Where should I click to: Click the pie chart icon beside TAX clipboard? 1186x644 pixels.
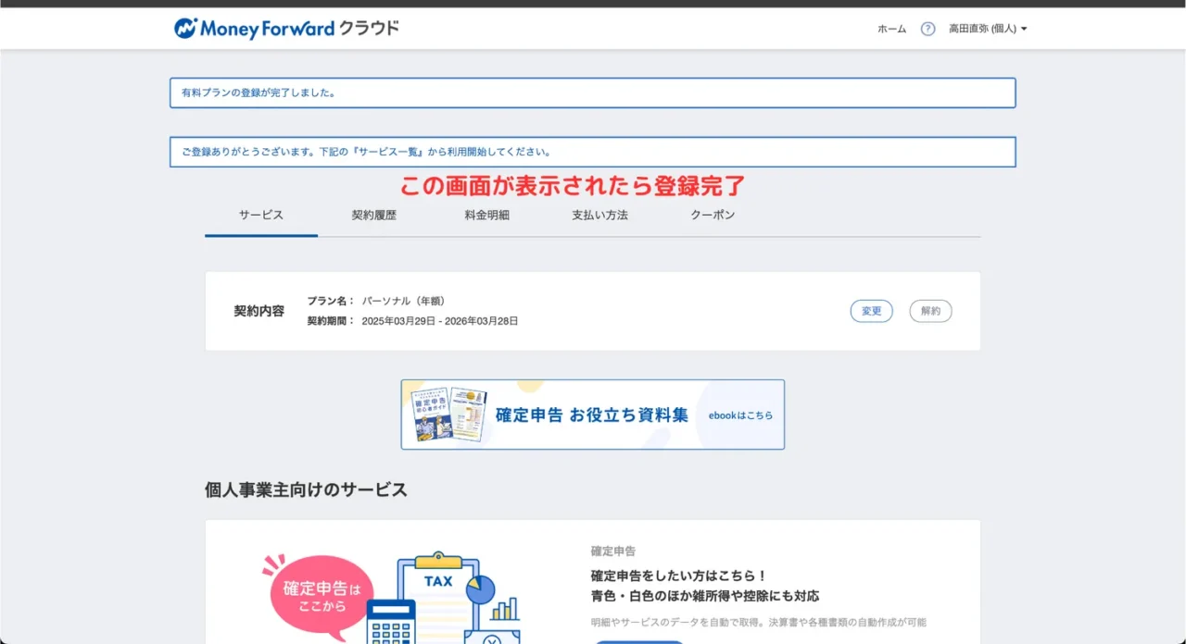[x=480, y=589]
